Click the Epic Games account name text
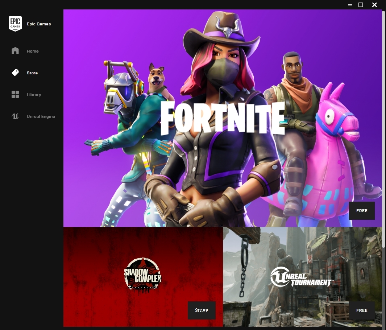386x330 pixels. pyautogui.click(x=39, y=24)
